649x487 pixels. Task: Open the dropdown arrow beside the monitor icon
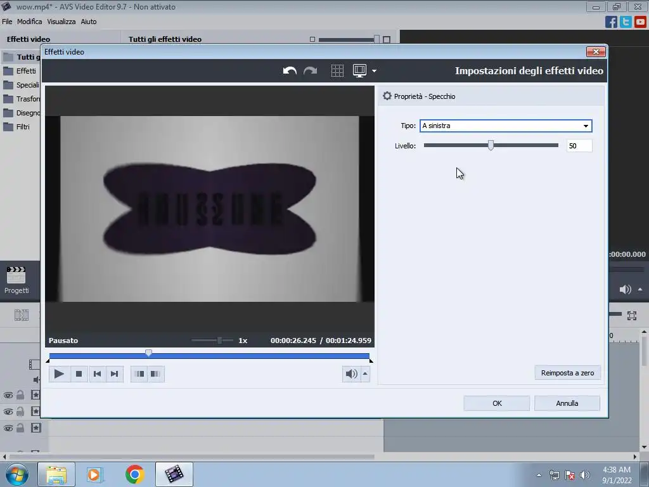click(374, 71)
